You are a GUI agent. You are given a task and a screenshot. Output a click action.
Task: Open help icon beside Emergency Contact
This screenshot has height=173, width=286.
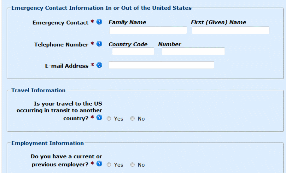coord(99,22)
